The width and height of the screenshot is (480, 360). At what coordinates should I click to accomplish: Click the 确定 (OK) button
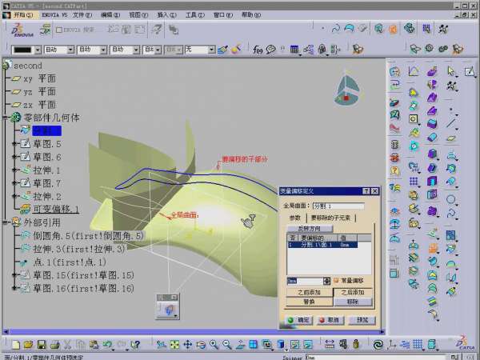[x=299, y=320]
